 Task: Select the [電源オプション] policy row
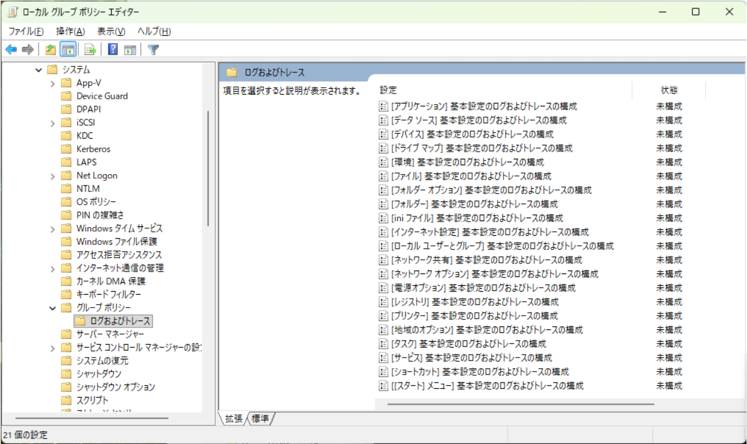[x=483, y=288]
